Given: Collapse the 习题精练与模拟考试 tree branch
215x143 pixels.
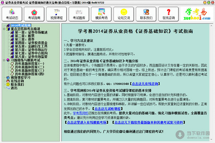Looking at the screenshot, I should click(x=4, y=60).
